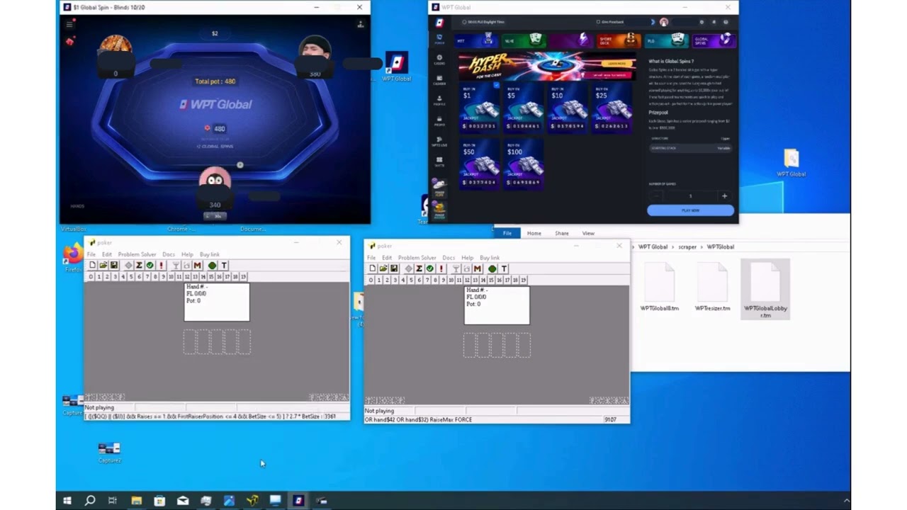The height and width of the screenshot is (510, 907).
Task: Click WPT Global in Explorer breadcrumb path
Action: pyautogui.click(x=653, y=246)
